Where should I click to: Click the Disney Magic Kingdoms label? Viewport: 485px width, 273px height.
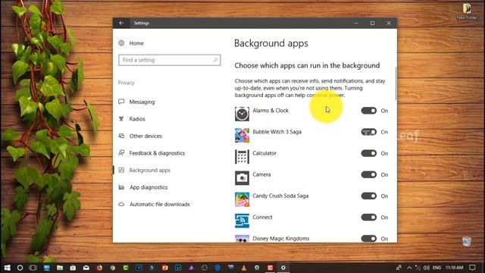tap(281, 239)
